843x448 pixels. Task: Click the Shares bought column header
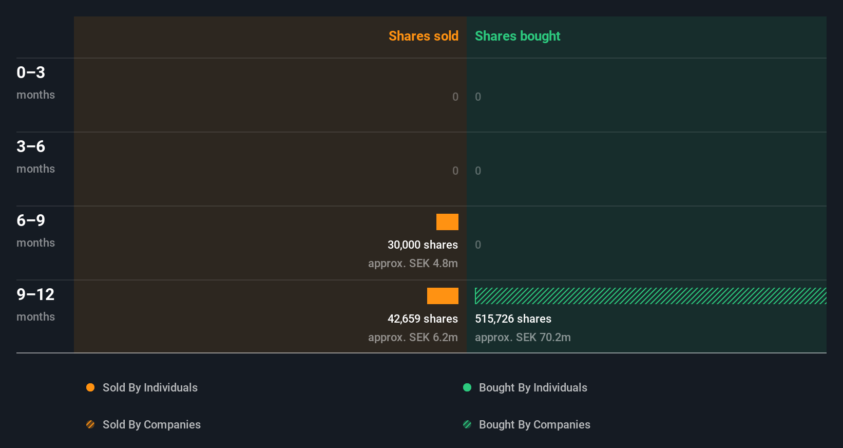(518, 36)
